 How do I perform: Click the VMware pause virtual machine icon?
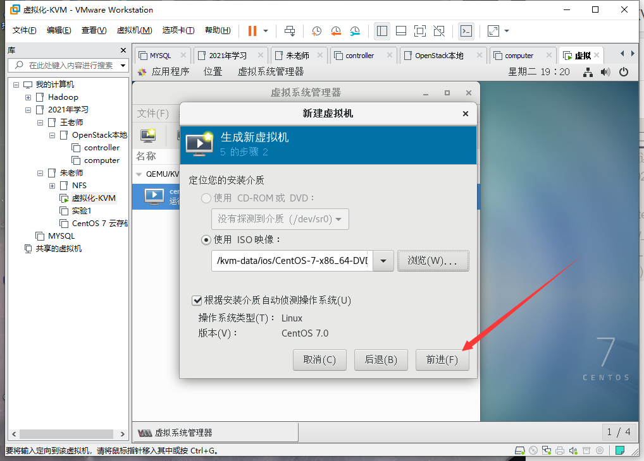252,31
